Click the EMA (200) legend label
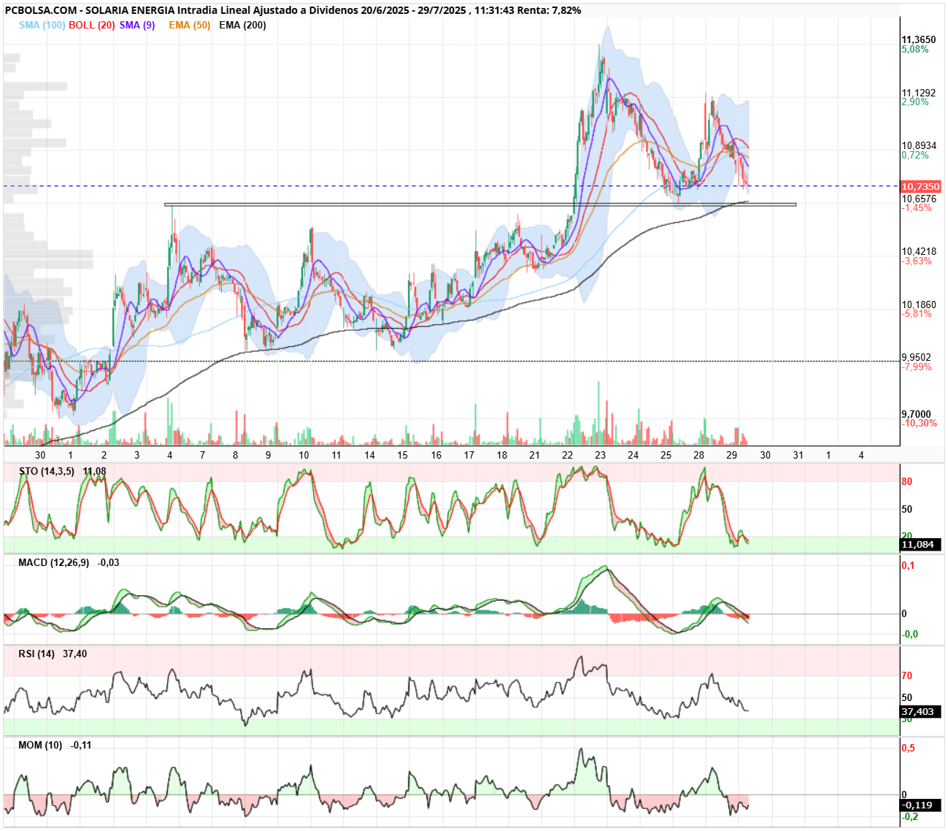The height and width of the screenshot is (831, 948). 242,25
